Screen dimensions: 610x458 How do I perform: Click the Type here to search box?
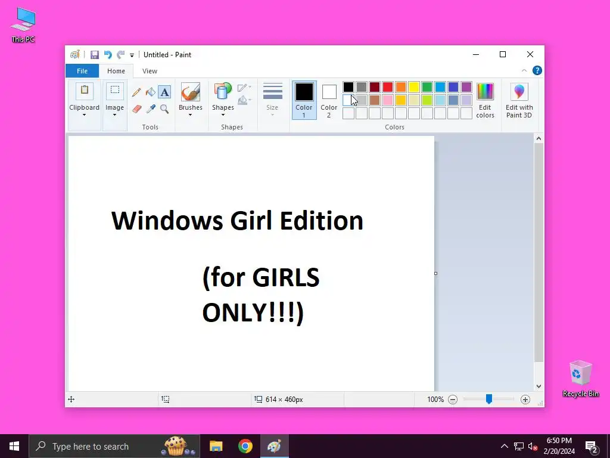[114, 446]
